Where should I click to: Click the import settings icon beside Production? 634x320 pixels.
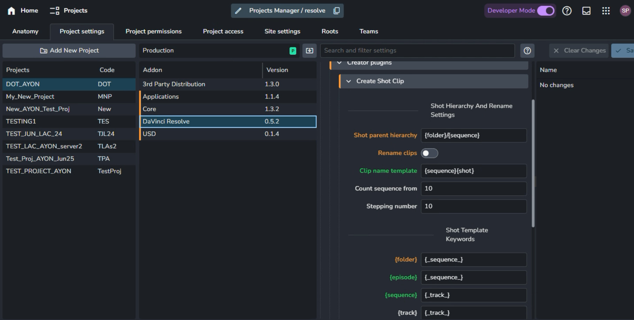(x=309, y=51)
